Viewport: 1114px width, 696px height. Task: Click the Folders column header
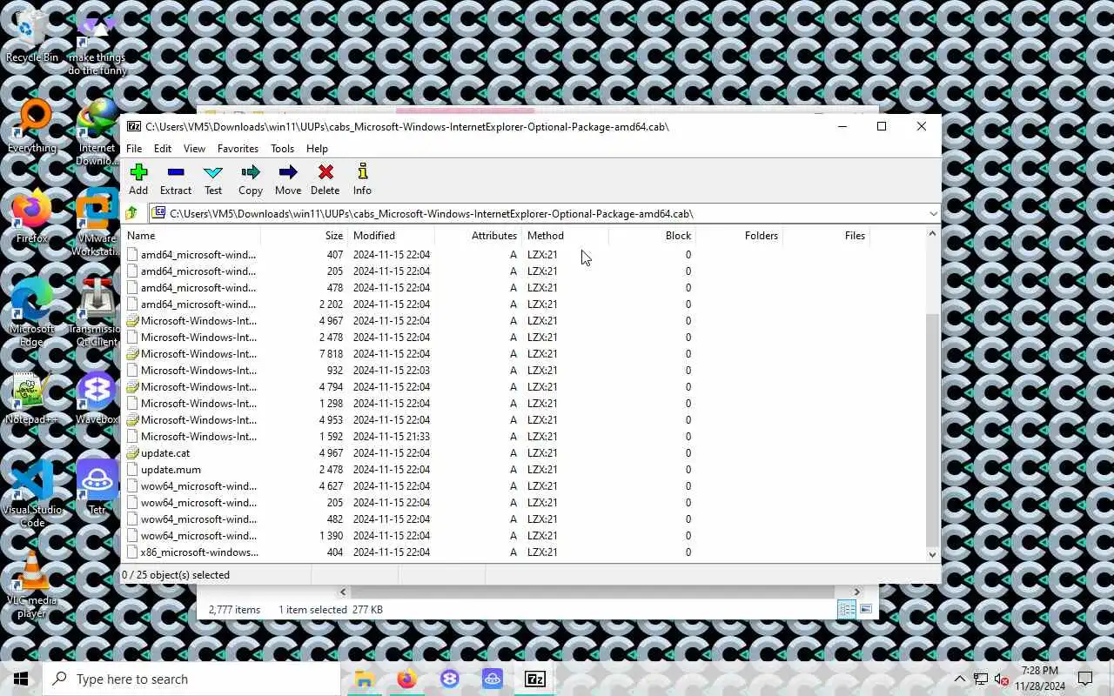pyautogui.click(x=739, y=236)
